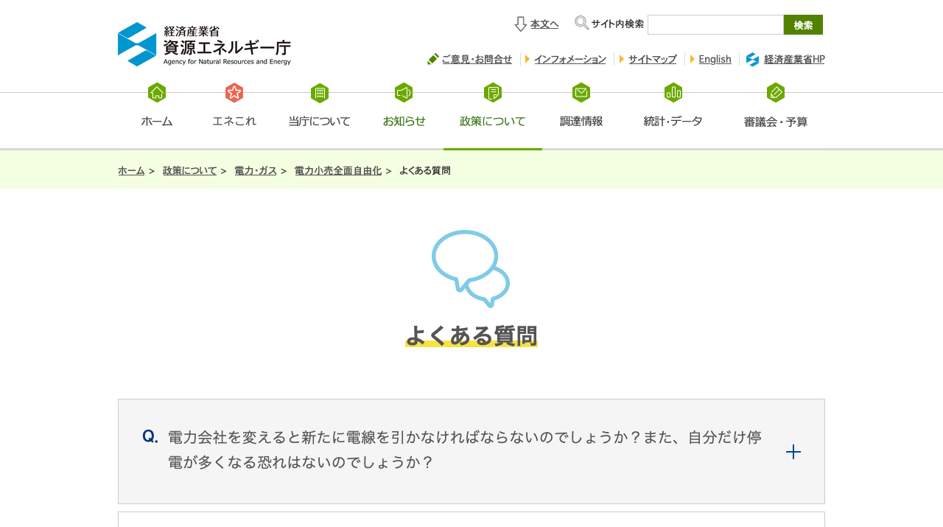Click the building icon above 当庁について
Screen dimensions: 943x527
[x=320, y=93]
